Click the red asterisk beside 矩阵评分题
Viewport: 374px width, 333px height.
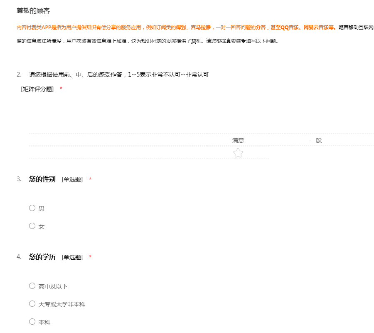(61, 89)
